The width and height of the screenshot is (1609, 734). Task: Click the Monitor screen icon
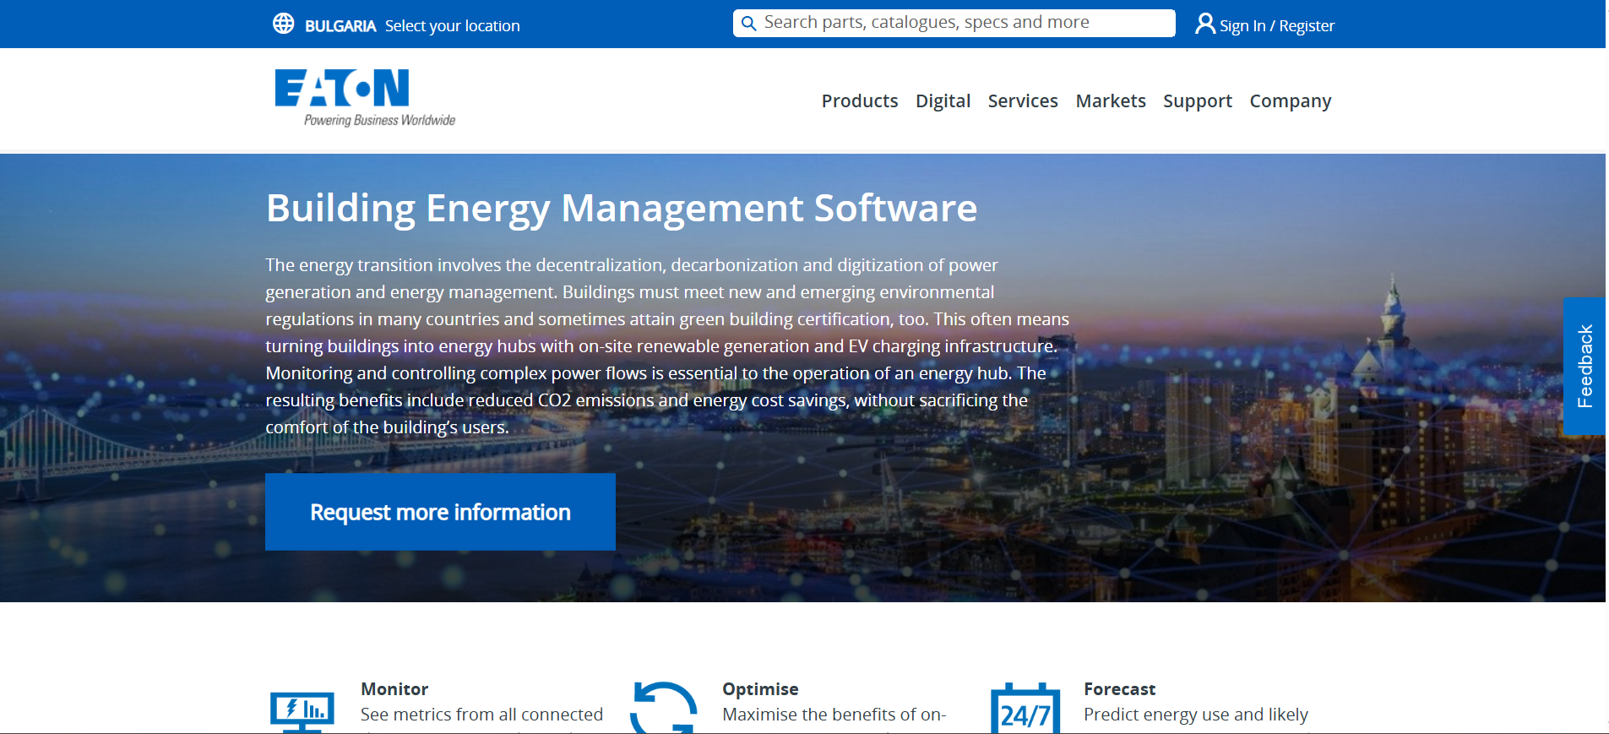pyautogui.click(x=302, y=711)
